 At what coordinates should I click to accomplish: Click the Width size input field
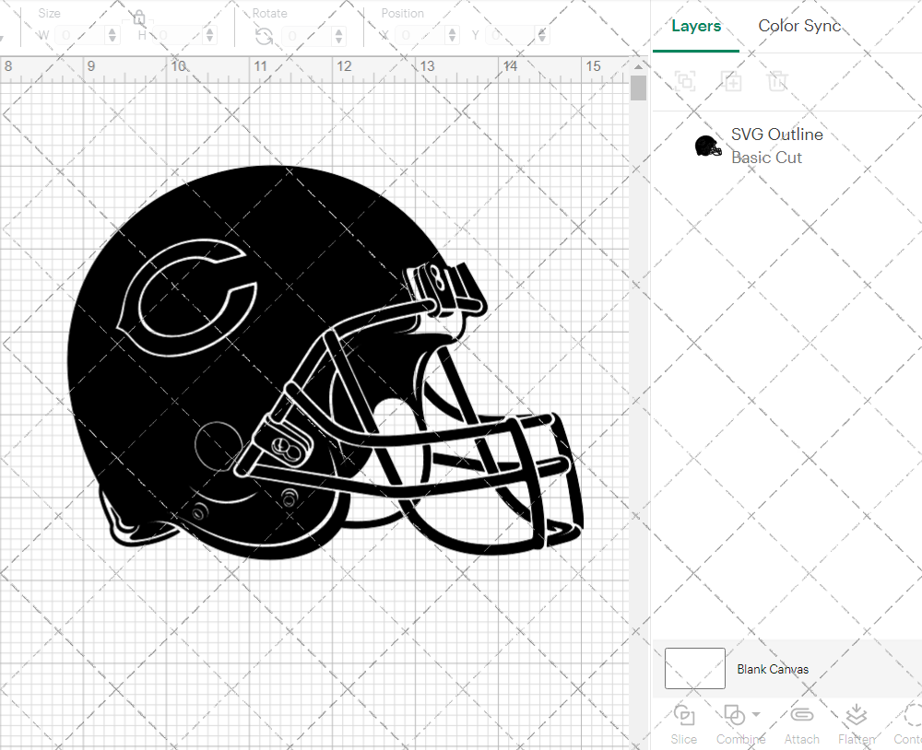(x=80, y=35)
